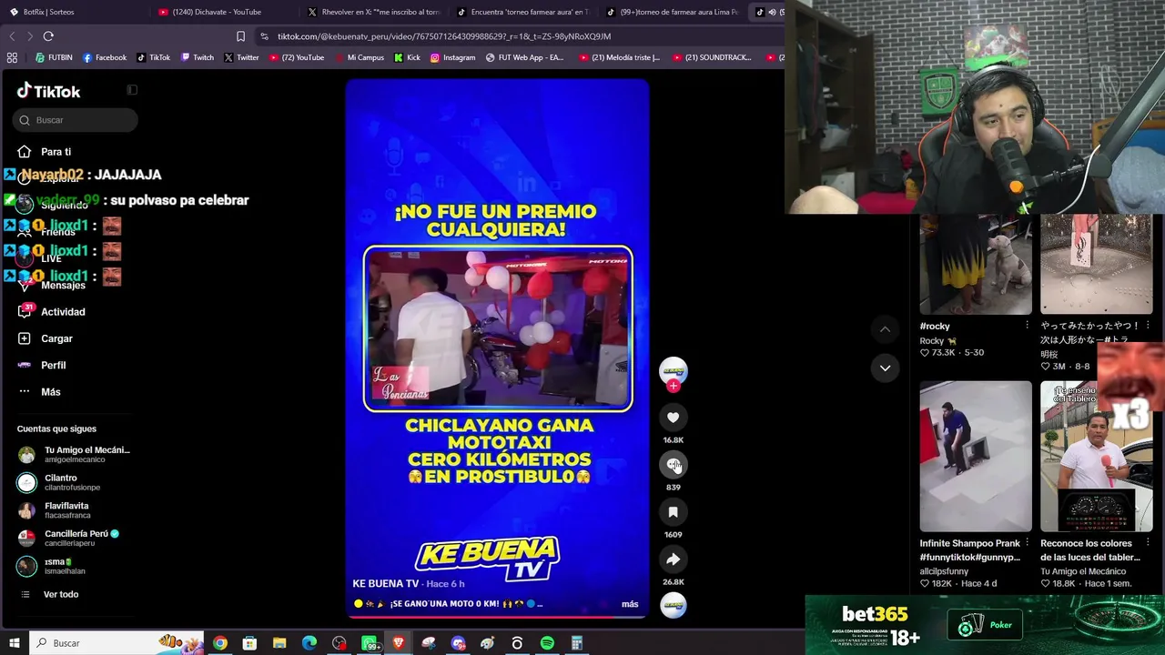Expand video description with 'más'
Viewport: 1165px width, 655px height.
tap(630, 604)
